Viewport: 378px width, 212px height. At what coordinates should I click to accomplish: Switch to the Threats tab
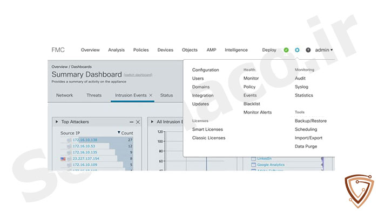coord(94,95)
